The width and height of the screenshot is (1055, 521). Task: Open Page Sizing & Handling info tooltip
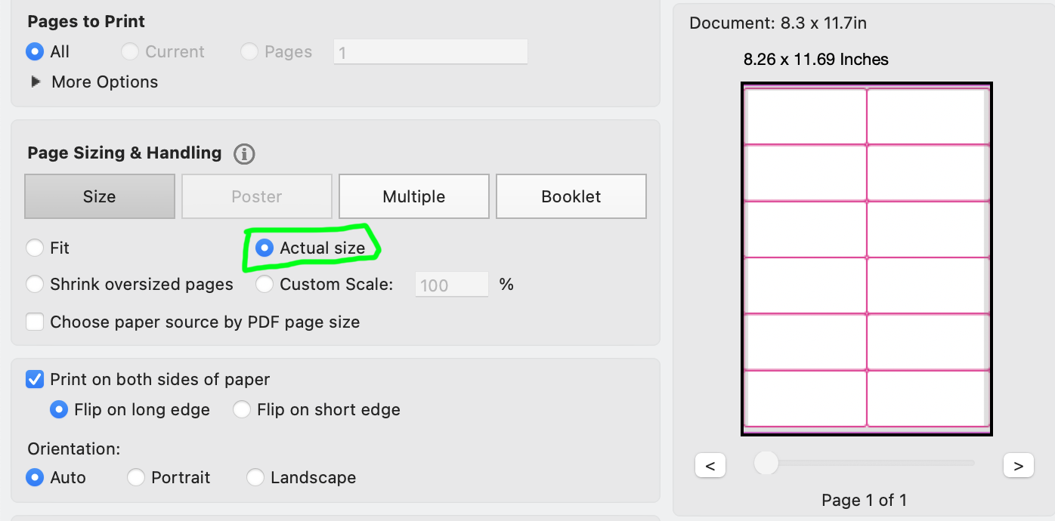[244, 153]
